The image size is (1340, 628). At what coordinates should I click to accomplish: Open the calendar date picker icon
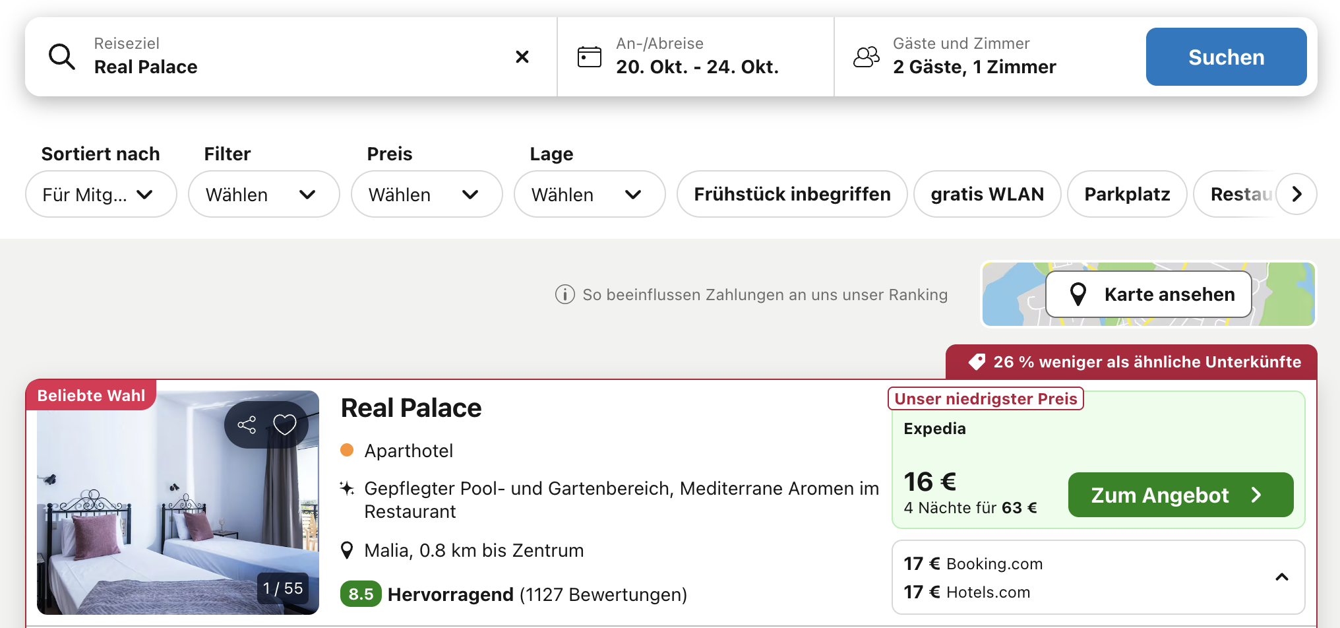point(589,57)
